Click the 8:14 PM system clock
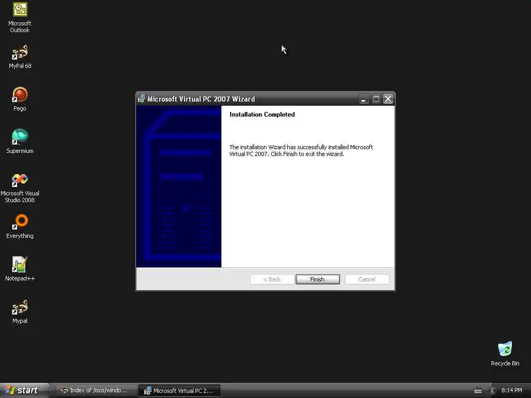 point(511,390)
